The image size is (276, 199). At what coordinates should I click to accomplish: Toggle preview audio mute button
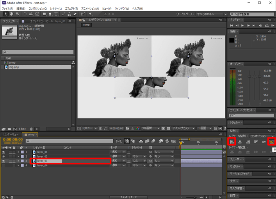click(x=260, y=25)
